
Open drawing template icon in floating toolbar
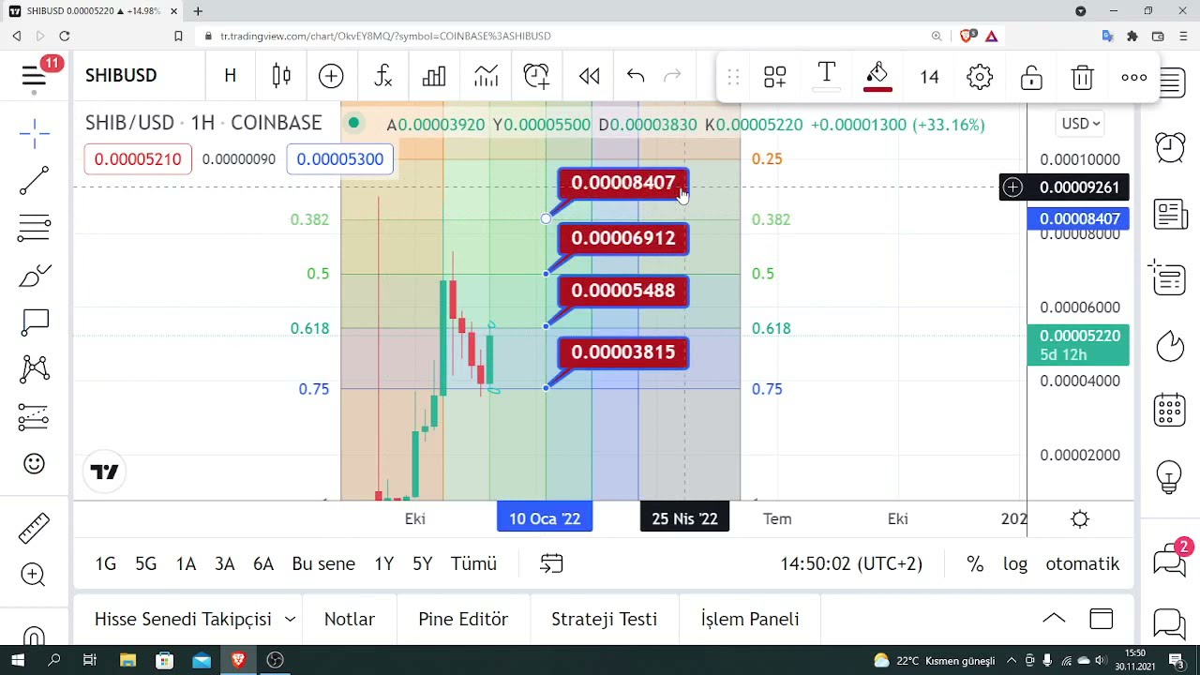(x=774, y=77)
